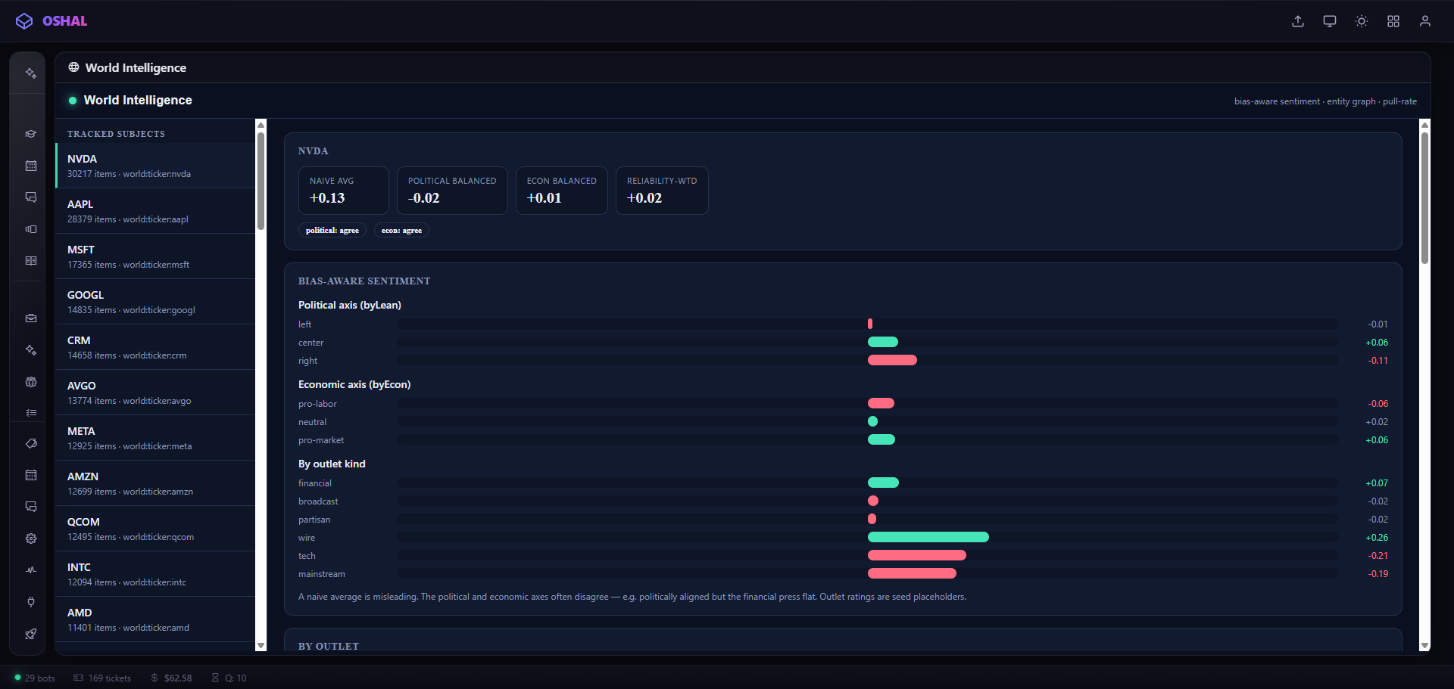
Task: Open the four-squares apps grid icon
Action: coord(1393,21)
